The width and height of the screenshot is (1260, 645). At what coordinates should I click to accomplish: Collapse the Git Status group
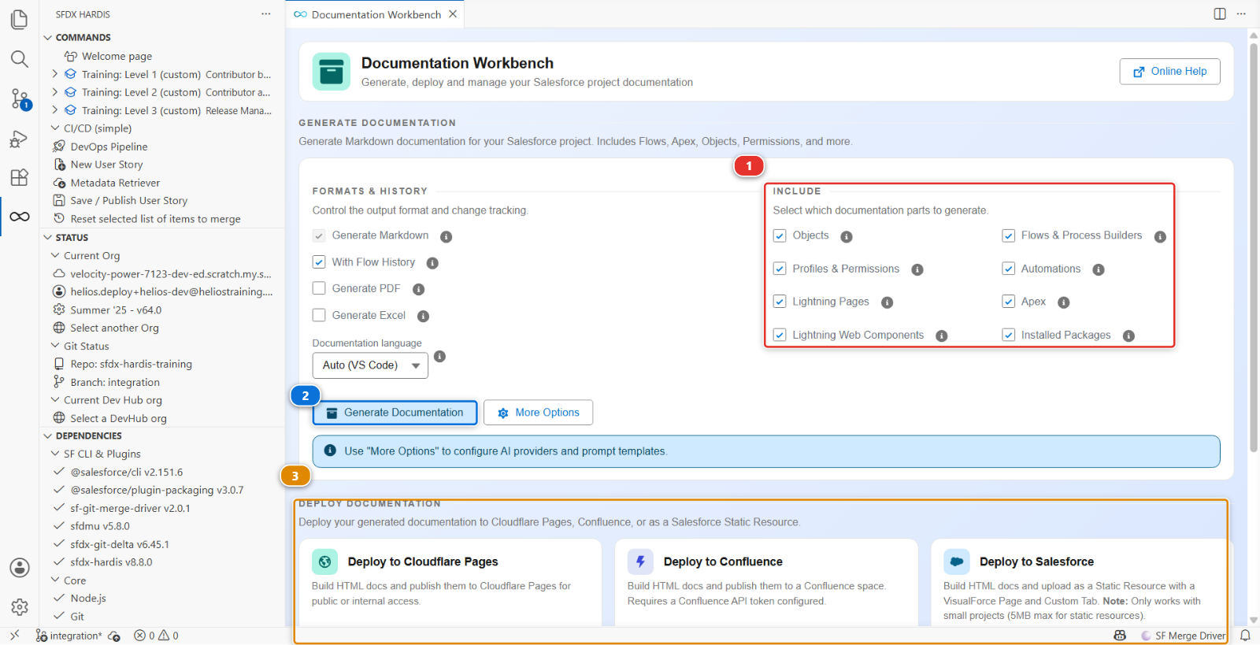click(x=55, y=346)
